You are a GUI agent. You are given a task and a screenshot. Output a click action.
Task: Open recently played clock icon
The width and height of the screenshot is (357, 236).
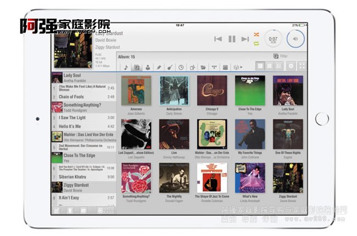point(181,67)
